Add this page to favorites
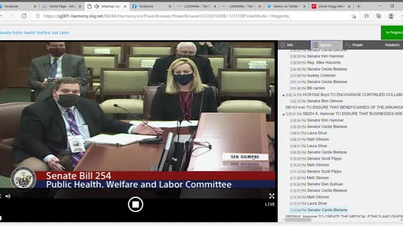Image resolution: width=403 pixels, height=227 pixels. coord(354,16)
